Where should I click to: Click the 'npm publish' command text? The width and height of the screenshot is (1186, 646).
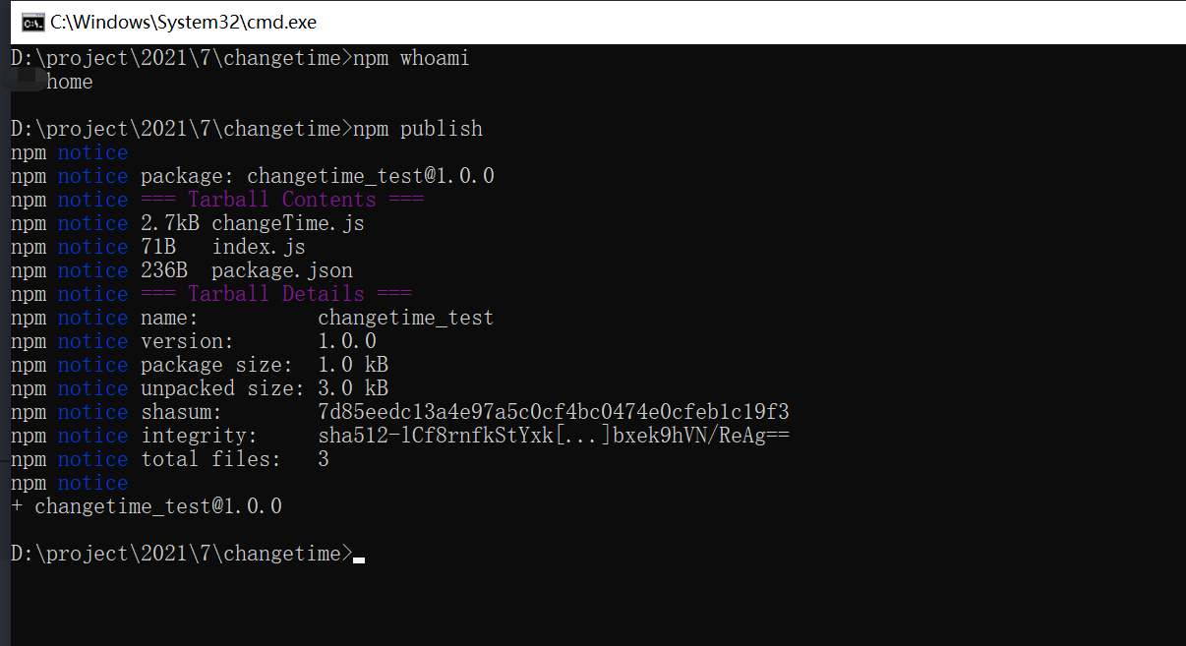[418, 130]
